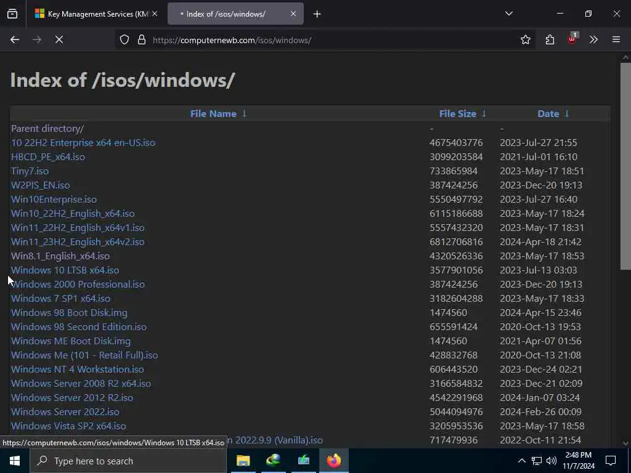The width and height of the screenshot is (631, 473).
Task: Sort listing by File Name header
Action: pyautogui.click(x=213, y=114)
